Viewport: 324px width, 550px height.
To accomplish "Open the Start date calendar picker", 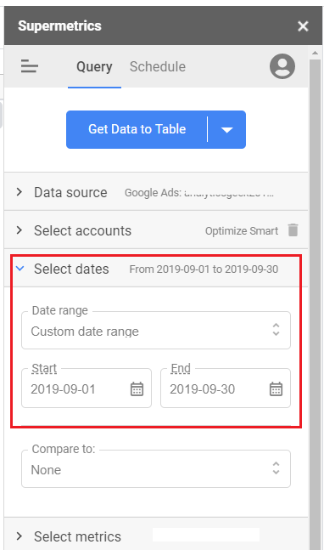I will click(137, 389).
